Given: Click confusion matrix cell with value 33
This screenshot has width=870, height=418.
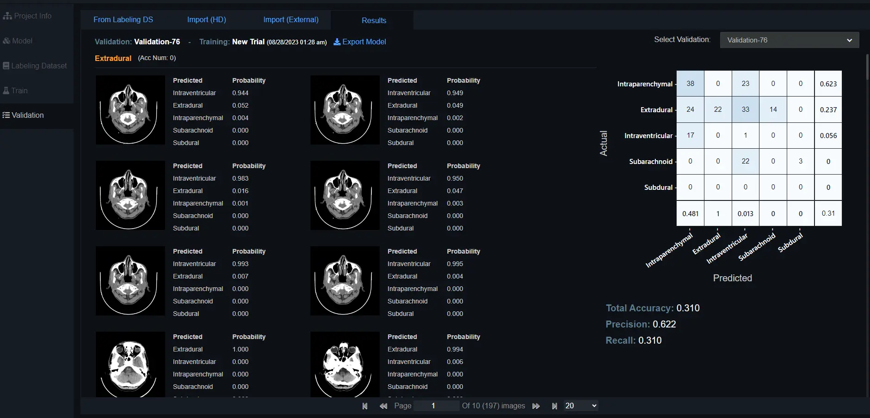Looking at the screenshot, I should tap(745, 109).
